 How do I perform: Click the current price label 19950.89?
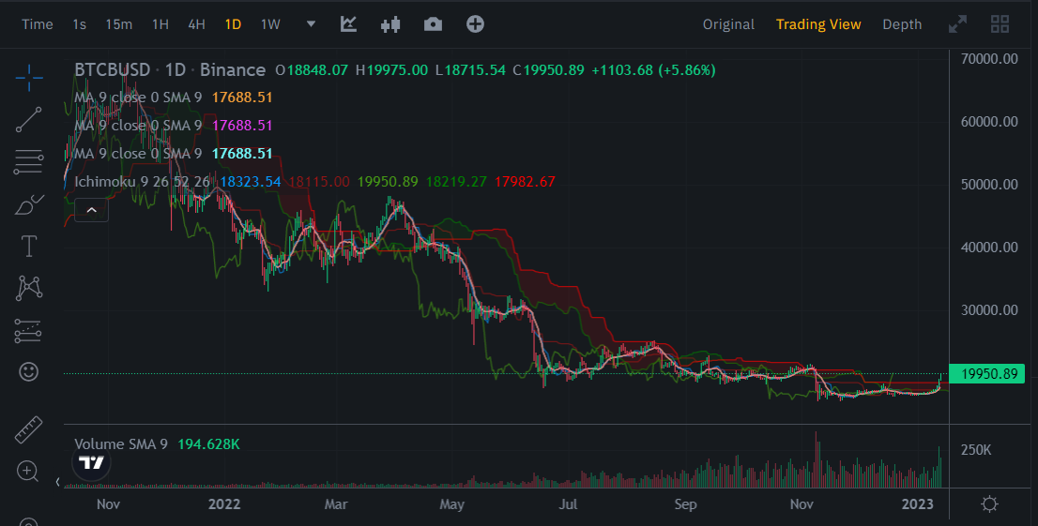point(986,374)
